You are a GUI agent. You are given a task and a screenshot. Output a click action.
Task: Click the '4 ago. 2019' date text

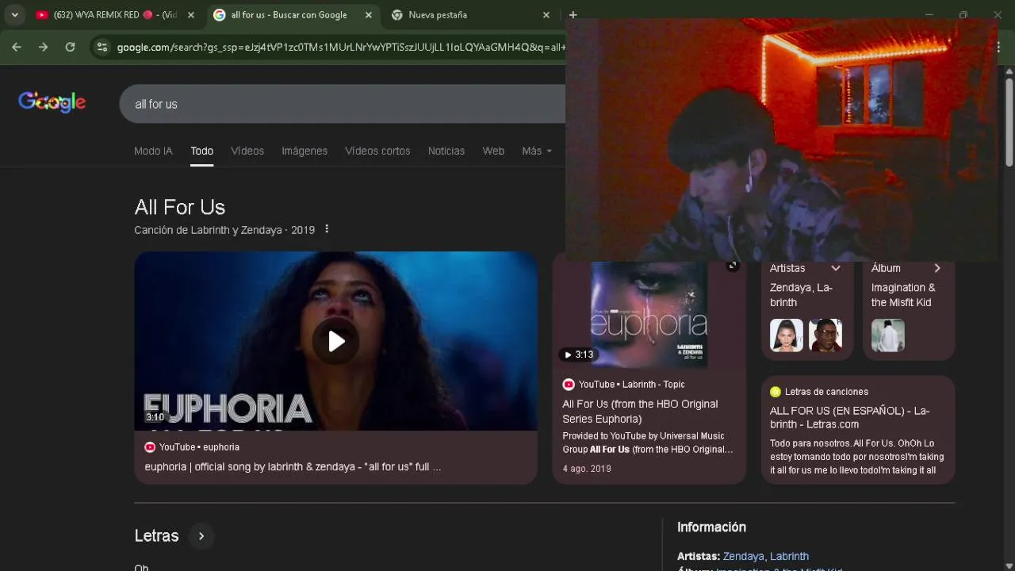[x=587, y=469]
